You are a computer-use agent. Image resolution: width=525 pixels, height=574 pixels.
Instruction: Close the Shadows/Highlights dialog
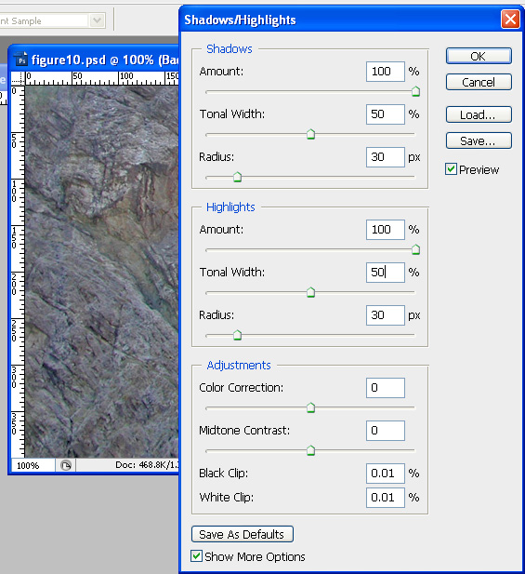click(510, 19)
